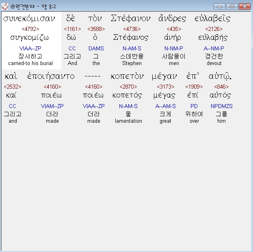Click the morphology code A--NM-P
This screenshot has height=252, width=253.
(x=214, y=48)
